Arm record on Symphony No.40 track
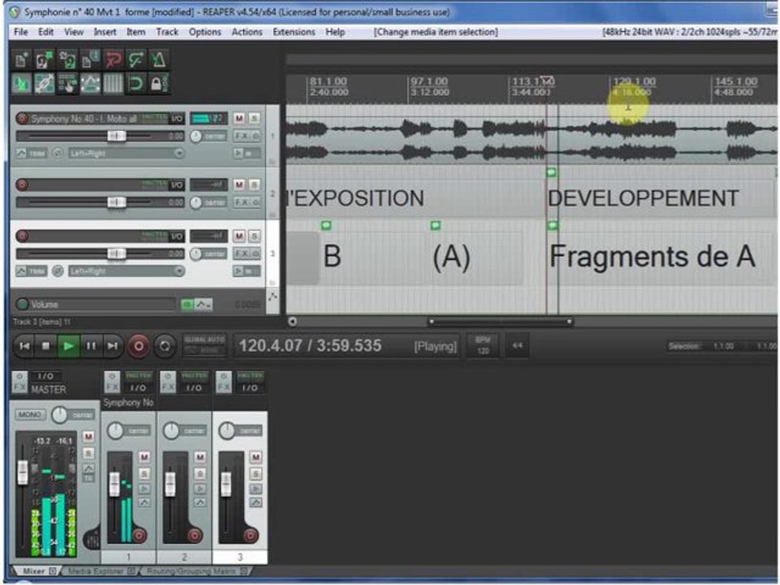780x585 pixels. (22, 119)
